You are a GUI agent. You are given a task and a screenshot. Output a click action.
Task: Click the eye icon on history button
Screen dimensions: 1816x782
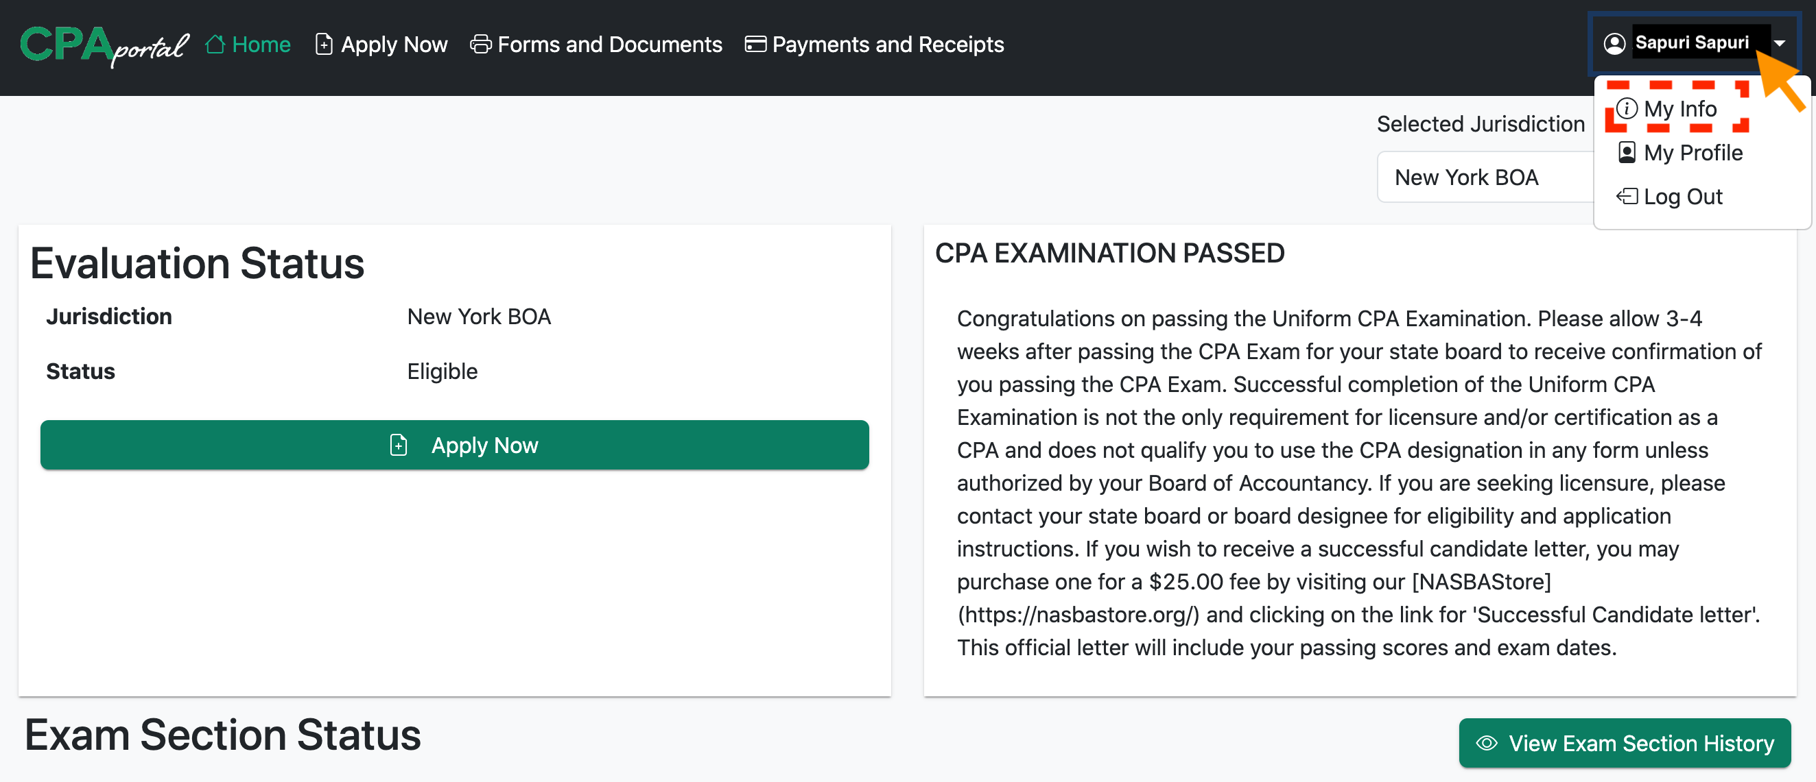click(x=1487, y=743)
